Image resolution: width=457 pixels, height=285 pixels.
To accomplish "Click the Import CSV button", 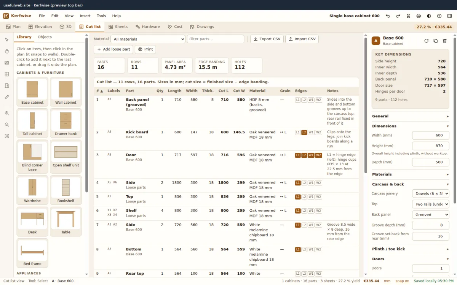I will click(302, 39).
